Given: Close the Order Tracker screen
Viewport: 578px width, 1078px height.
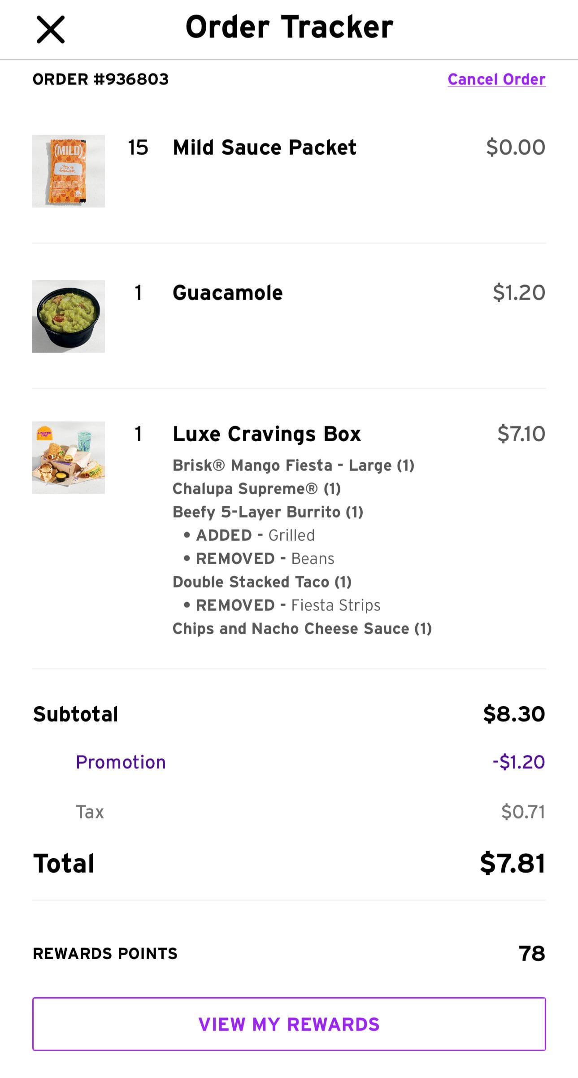Looking at the screenshot, I should [50, 30].
